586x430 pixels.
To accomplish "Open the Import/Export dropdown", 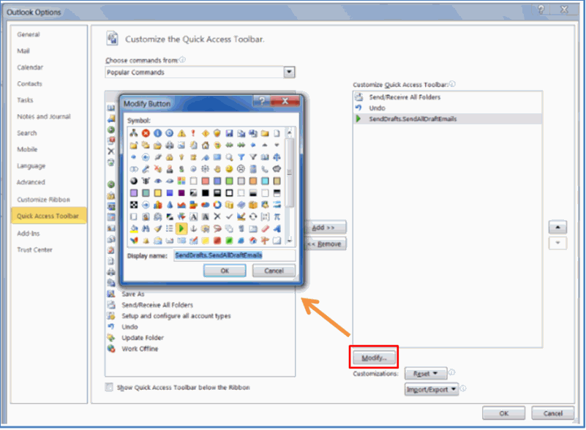I will point(432,390).
